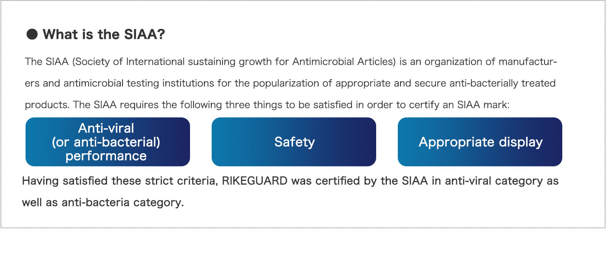Image resolution: width=606 pixels, height=259 pixels.
Task: Click the final line 'well as anti-bacteria category.'
Action: click(103, 202)
